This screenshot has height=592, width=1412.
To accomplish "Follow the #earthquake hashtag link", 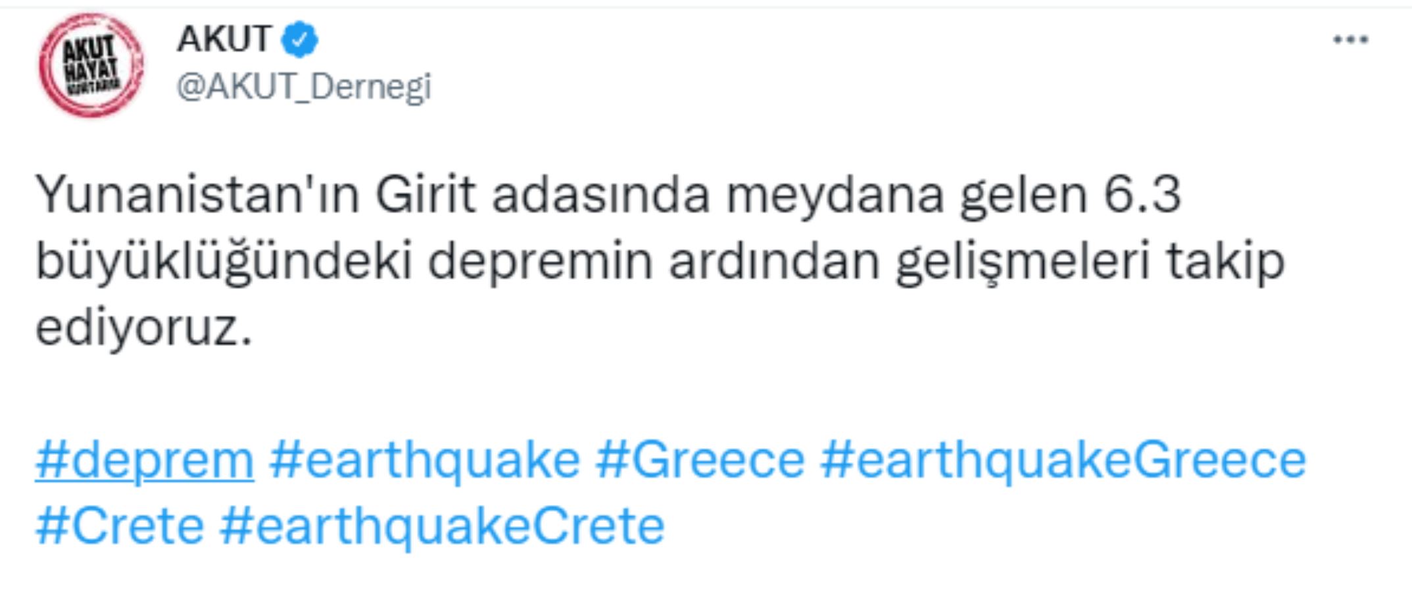I will [x=425, y=460].
